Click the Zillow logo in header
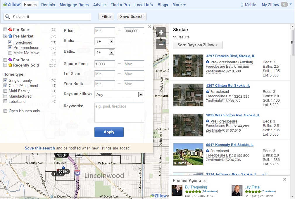Screen dimensions: 295x199 (x=12, y=5)
